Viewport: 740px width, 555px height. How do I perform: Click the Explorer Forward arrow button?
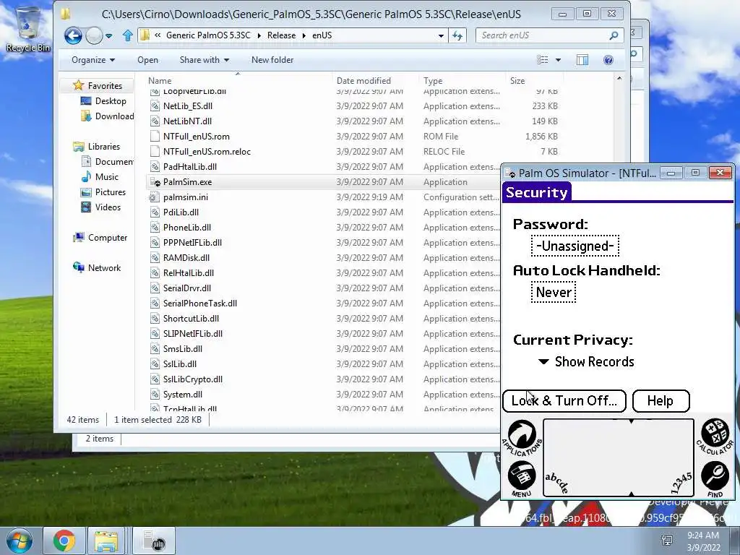pos(94,35)
